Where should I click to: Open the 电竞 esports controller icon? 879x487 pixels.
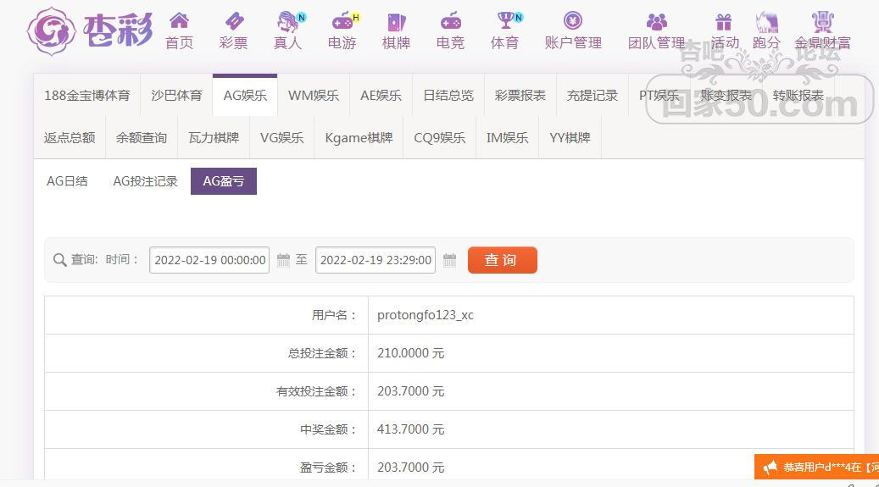pyautogui.click(x=451, y=21)
